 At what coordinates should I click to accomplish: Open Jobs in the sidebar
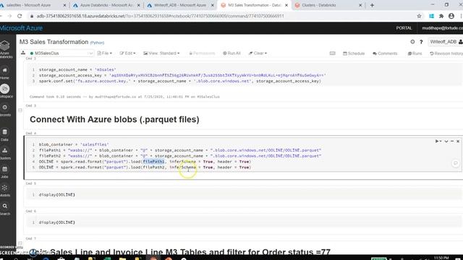(x=5, y=172)
